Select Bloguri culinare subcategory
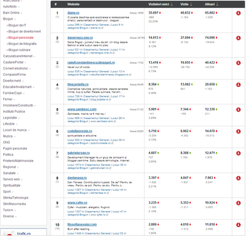The height and width of the screenshot is (237, 246). click(x=19, y=50)
